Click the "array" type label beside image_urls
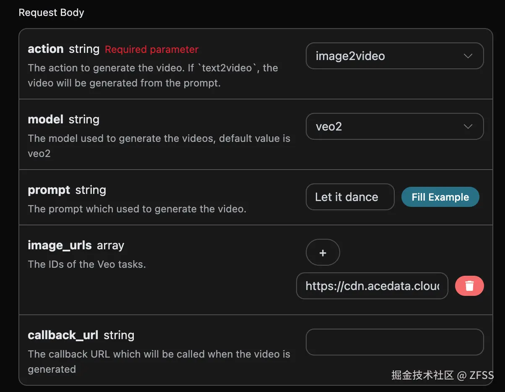The width and height of the screenshot is (505, 392). [110, 246]
